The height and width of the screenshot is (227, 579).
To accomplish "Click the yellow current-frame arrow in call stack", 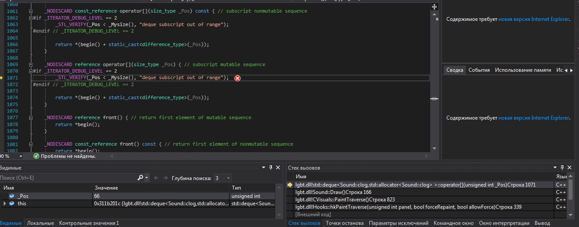I will [290, 185].
